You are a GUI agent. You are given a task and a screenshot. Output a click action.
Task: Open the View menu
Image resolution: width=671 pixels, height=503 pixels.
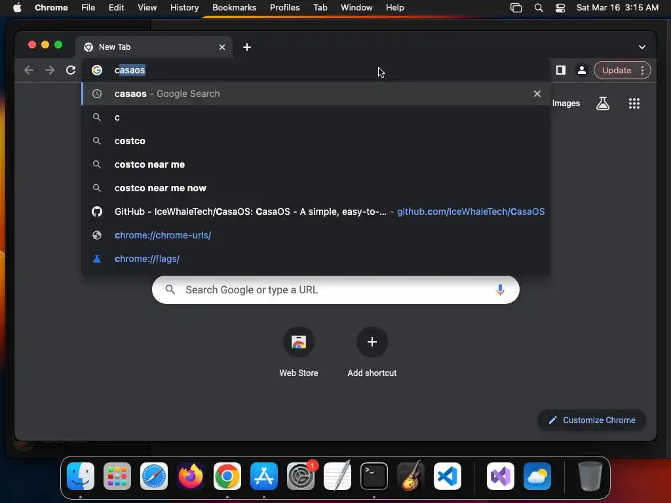pos(147,7)
